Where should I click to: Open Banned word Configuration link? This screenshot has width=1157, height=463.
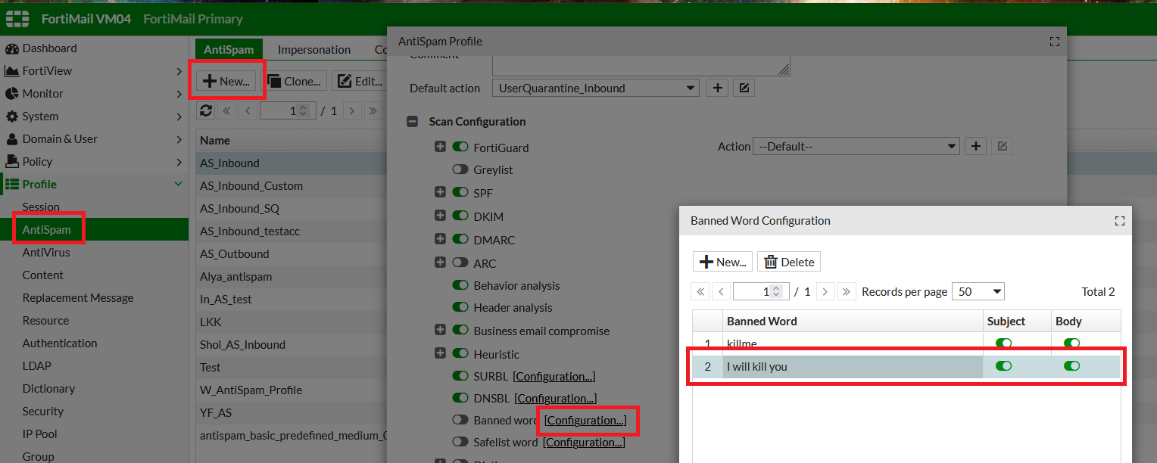[x=585, y=420]
